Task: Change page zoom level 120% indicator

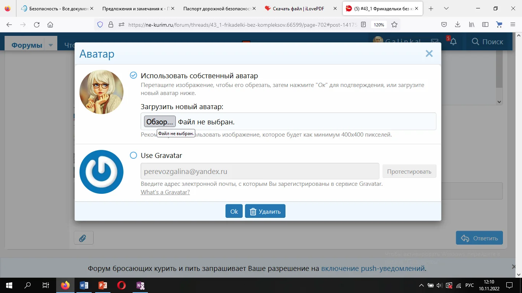Action: pos(379,24)
